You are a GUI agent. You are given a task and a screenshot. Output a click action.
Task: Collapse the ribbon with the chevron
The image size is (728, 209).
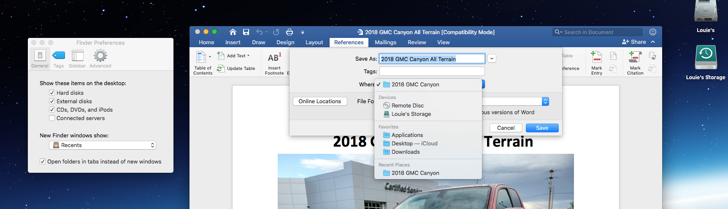tap(653, 42)
